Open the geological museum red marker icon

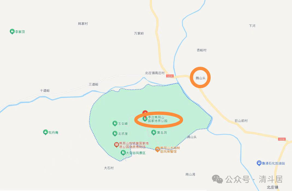tap(116, 145)
